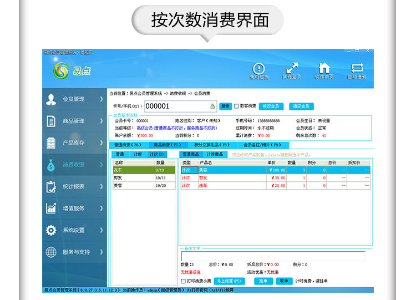Click the blue 高级会员 member level text
The width and height of the screenshot is (416, 300).
click(x=177, y=128)
